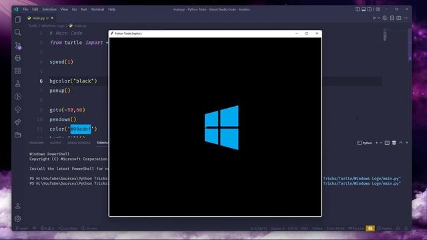Open the notifications bell in status bar
The width and height of the screenshot is (427, 240).
pyautogui.click(x=406, y=228)
